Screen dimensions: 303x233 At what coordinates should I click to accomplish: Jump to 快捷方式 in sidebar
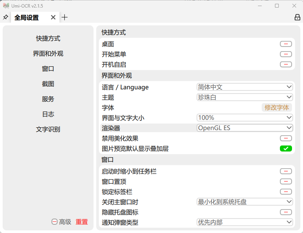(48, 38)
